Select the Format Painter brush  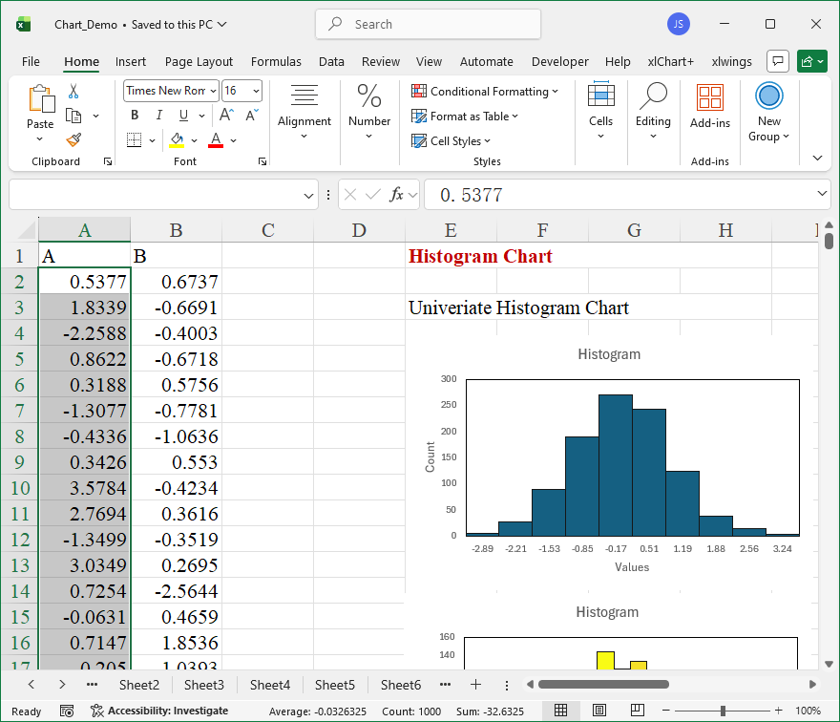pos(73,139)
